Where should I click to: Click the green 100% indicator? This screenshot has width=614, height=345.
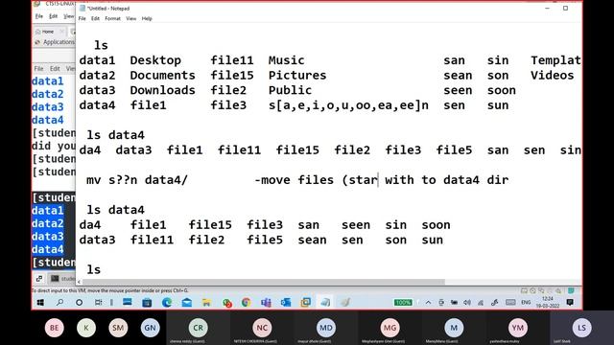point(403,303)
